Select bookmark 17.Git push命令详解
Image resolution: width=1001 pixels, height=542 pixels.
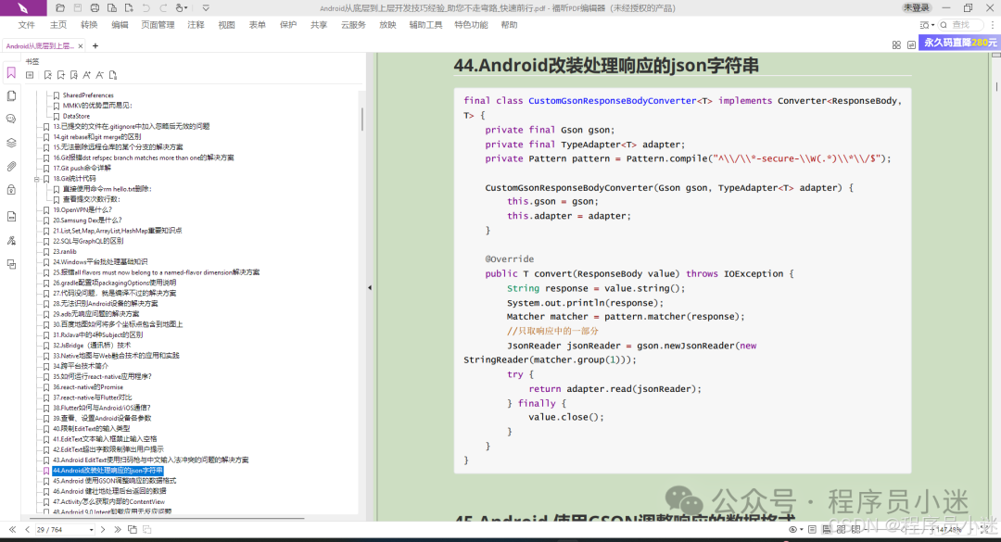(82, 169)
